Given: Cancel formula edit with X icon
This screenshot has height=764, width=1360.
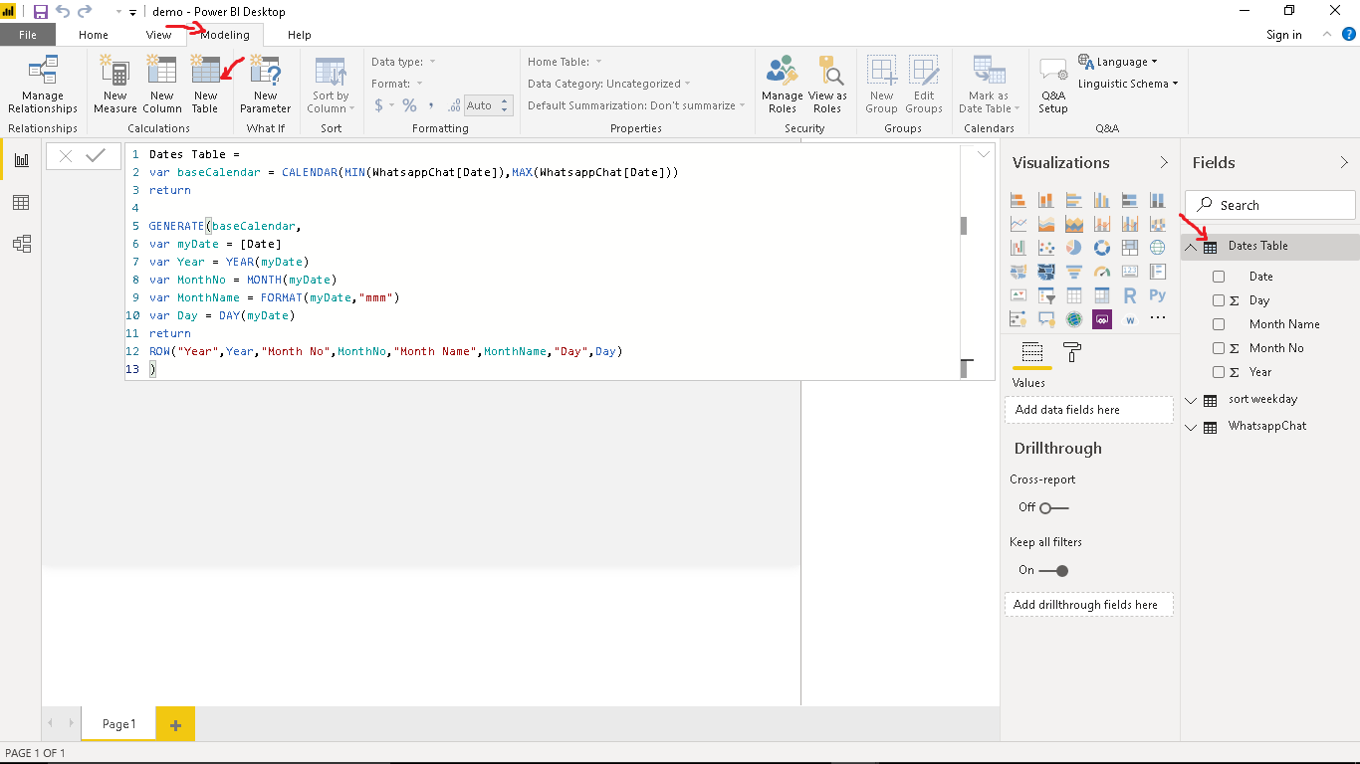Looking at the screenshot, I should tap(66, 155).
